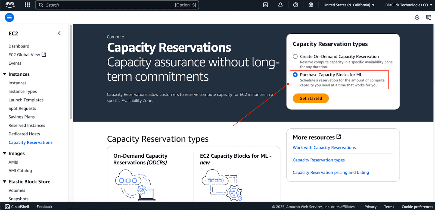
Task: Open Dedicated Hosts in the sidebar
Action: [24, 134]
